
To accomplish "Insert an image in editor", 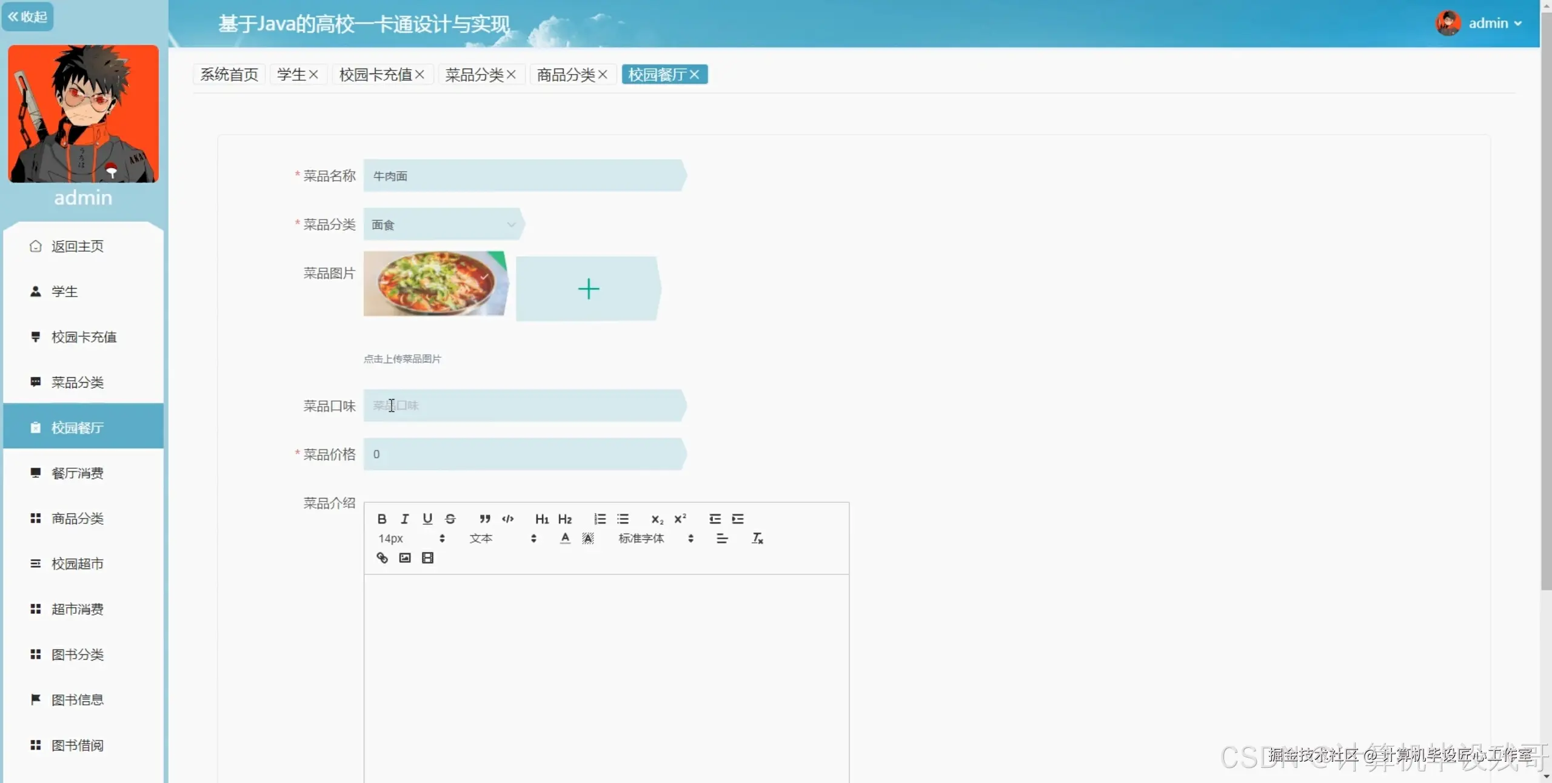I will click(x=405, y=558).
